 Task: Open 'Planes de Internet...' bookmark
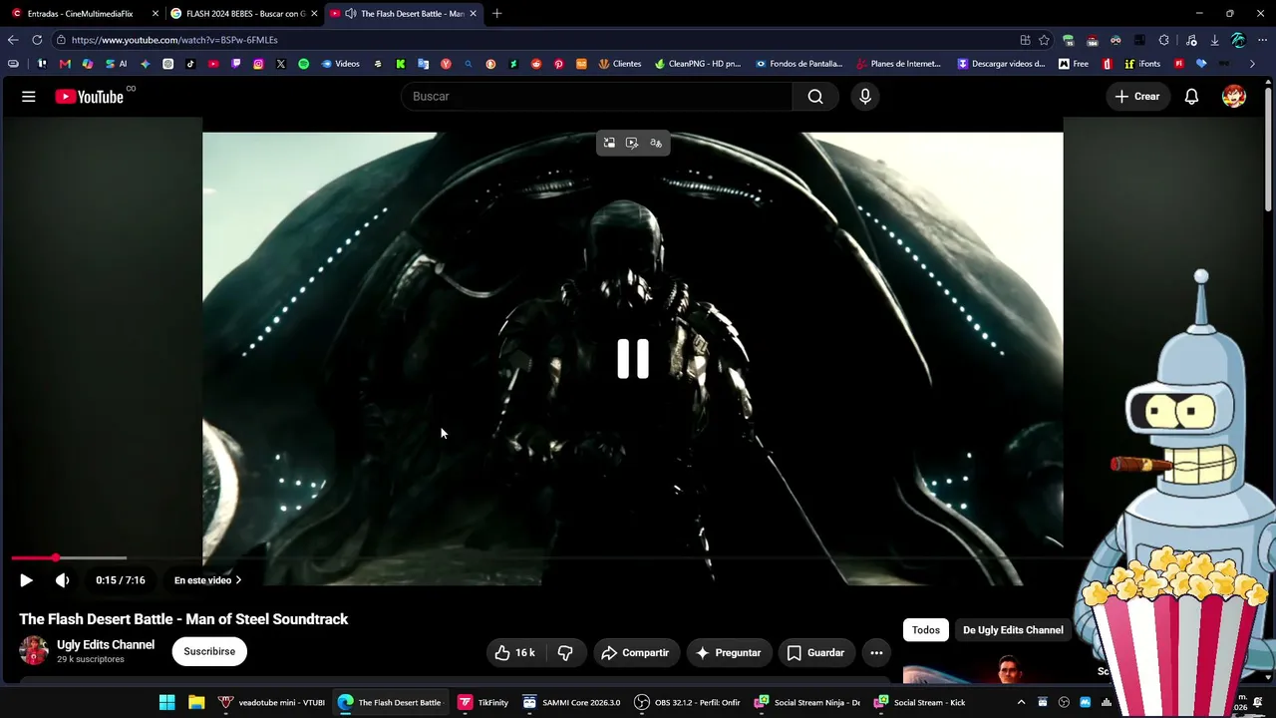[x=898, y=64]
